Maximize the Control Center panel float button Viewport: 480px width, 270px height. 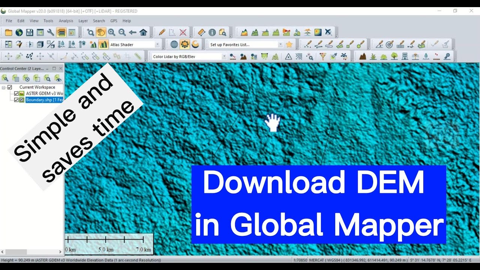(54, 69)
